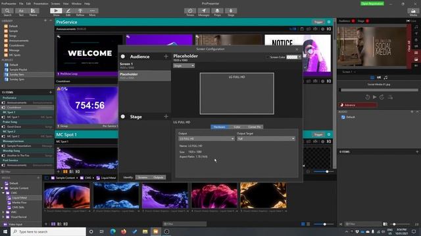Screen dimensions: 421x236
Task: Click the Text toolbar icon
Action: click(x=21, y=12)
